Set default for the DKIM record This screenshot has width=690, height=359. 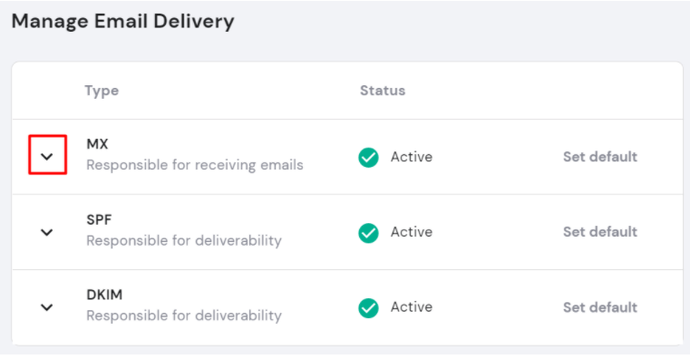(x=600, y=307)
